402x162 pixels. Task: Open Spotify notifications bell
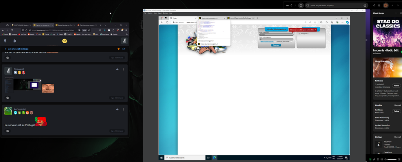click(374, 6)
